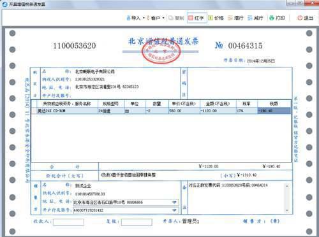Click the invoice code 1100053620
Screen dimensions: 319x237
(x=75, y=46)
